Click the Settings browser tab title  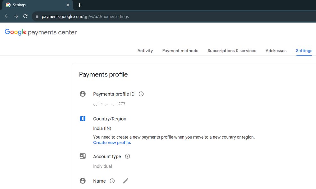[19, 5]
